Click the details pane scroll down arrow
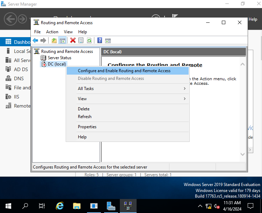 243,154
